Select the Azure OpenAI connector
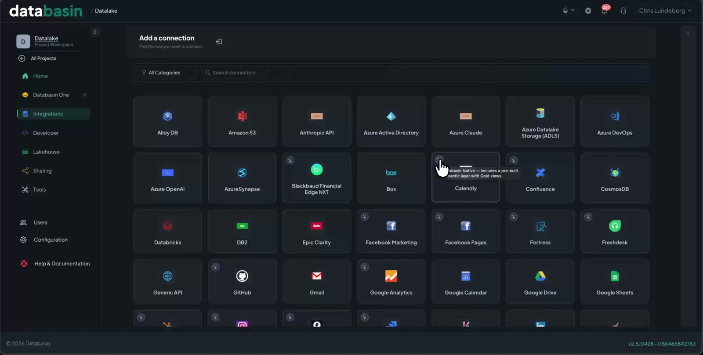This screenshot has width=703, height=355. [x=167, y=177]
